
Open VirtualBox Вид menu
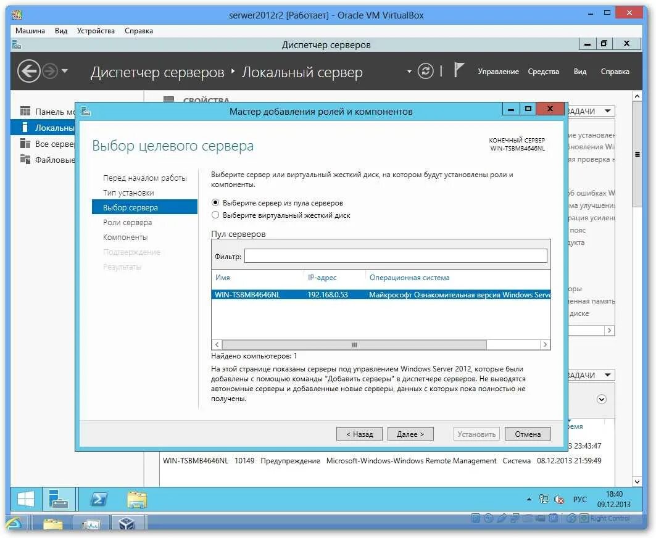61,30
